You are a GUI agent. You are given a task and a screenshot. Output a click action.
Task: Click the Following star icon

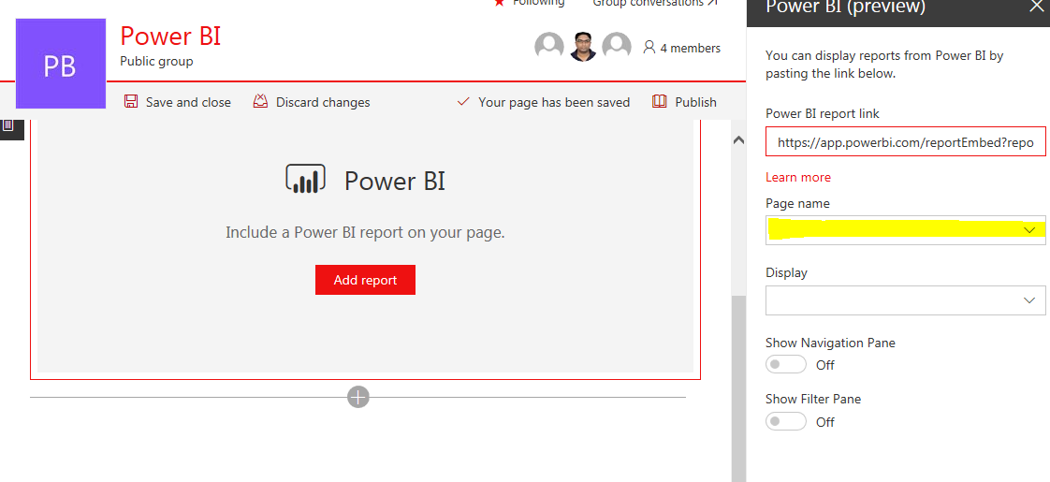(499, 3)
